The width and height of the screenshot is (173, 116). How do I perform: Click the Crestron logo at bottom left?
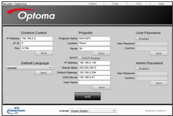16,110
